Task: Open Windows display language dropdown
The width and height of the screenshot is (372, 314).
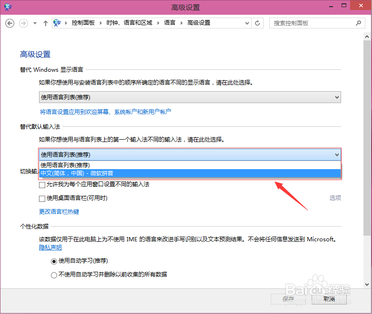Action: pos(190,97)
